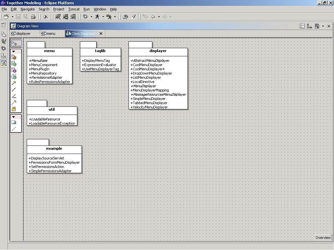
Task: Collapse the first palette group arrow
Action: click(14, 51)
